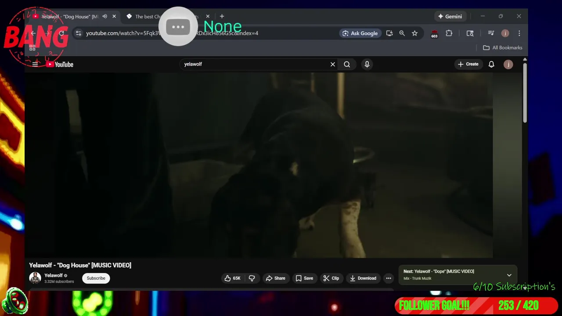Reload the page
Viewport: 562px width, 316px height.
point(61,33)
